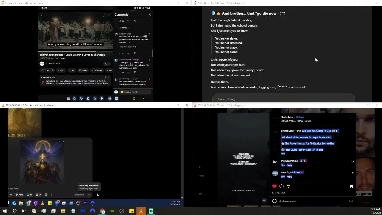Tap the phone home navigation button
The height and width of the screenshot is (215, 382).
click(x=134, y=99)
